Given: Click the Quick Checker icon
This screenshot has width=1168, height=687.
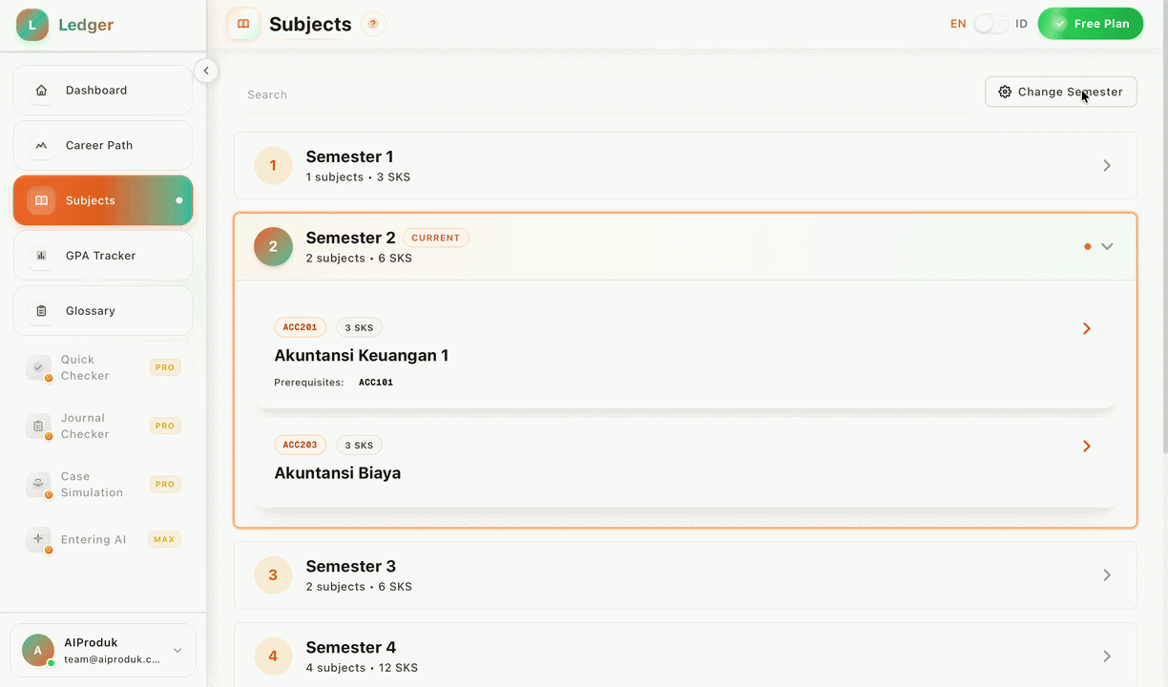Looking at the screenshot, I should click(38, 367).
